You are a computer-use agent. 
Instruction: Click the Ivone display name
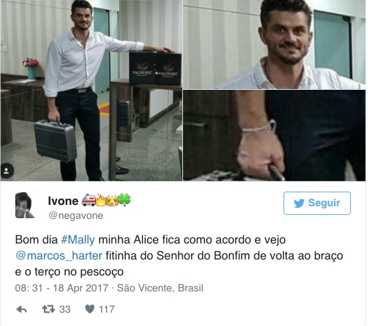(63, 201)
